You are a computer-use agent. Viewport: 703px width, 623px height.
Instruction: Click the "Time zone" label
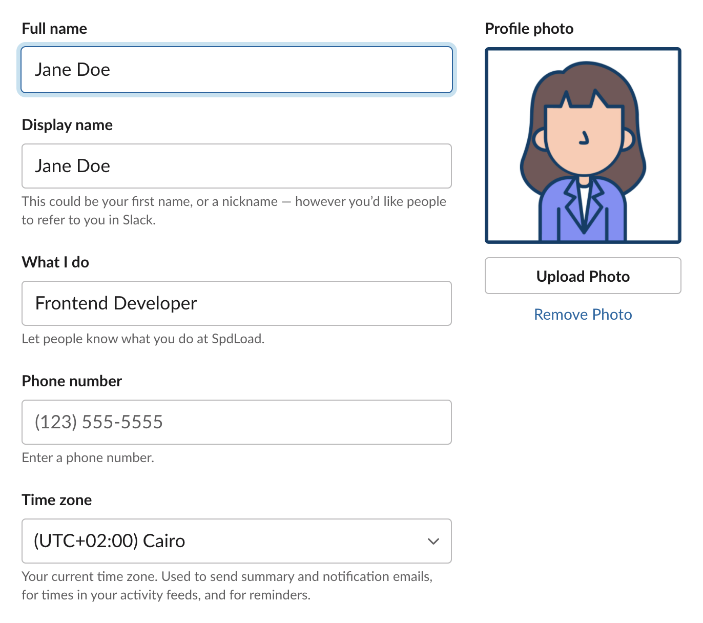point(57,500)
